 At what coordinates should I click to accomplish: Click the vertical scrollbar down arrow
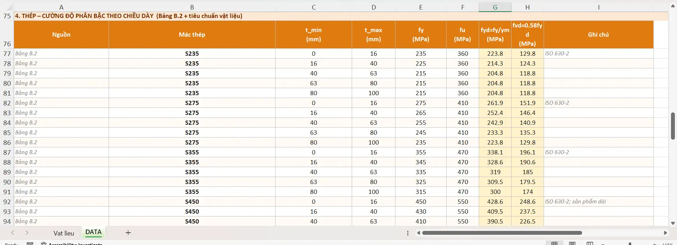click(x=673, y=223)
